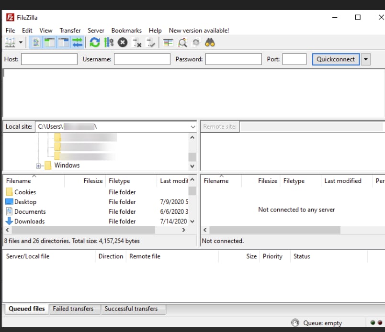This screenshot has height=332, width=385.
Task: Open the Server menu
Action: [x=96, y=31]
